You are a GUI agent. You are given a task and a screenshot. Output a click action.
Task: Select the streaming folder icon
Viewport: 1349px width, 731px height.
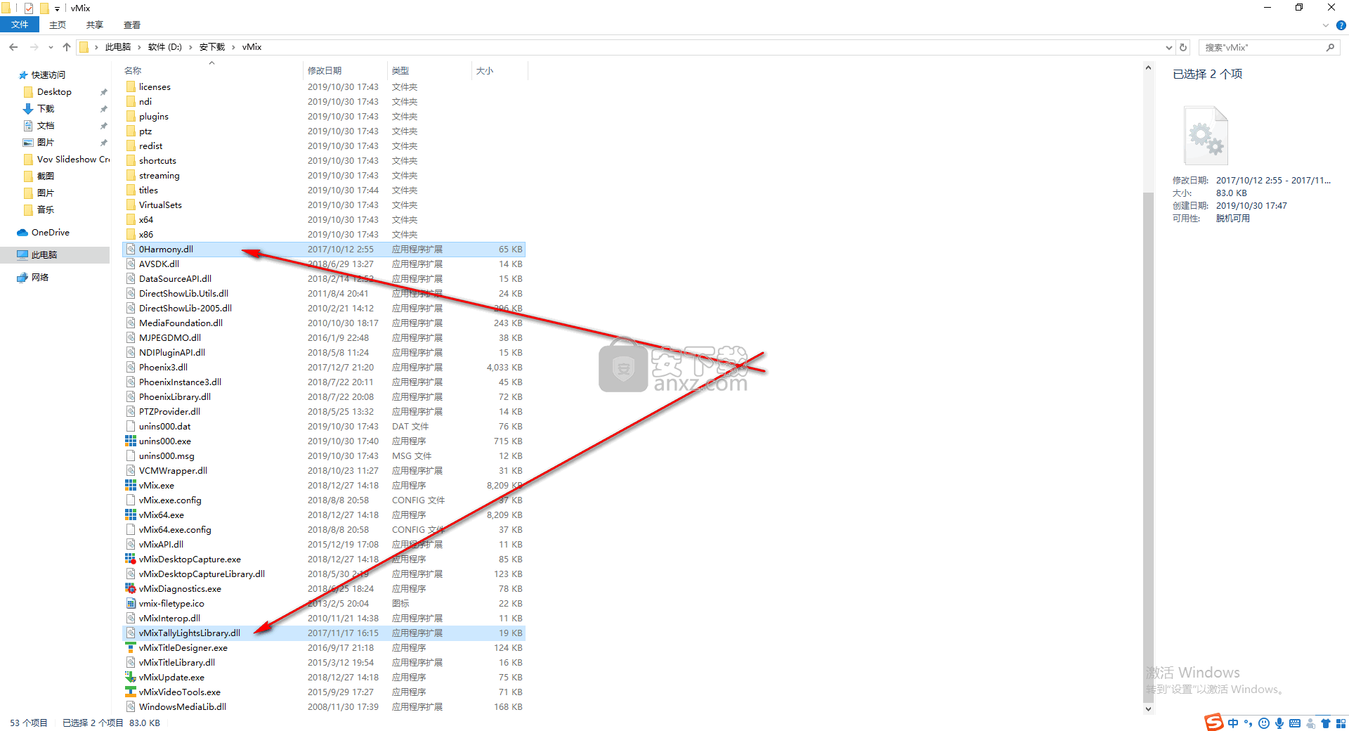coord(131,176)
